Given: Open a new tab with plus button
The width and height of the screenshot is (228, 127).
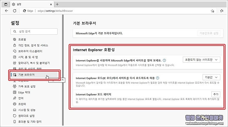Looking at the screenshot, I should click(57, 4).
